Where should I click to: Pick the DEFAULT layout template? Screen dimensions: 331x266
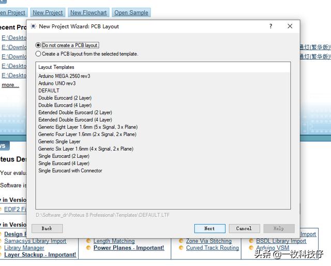[49, 91]
